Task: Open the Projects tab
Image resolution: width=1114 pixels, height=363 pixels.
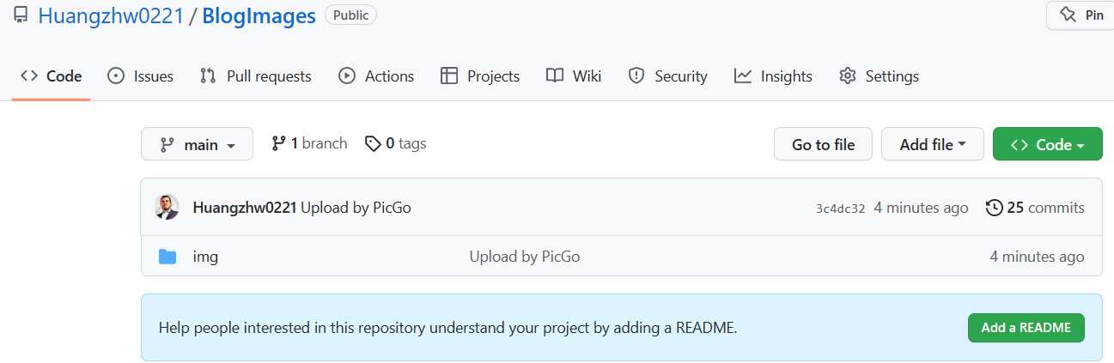Action: (x=479, y=76)
